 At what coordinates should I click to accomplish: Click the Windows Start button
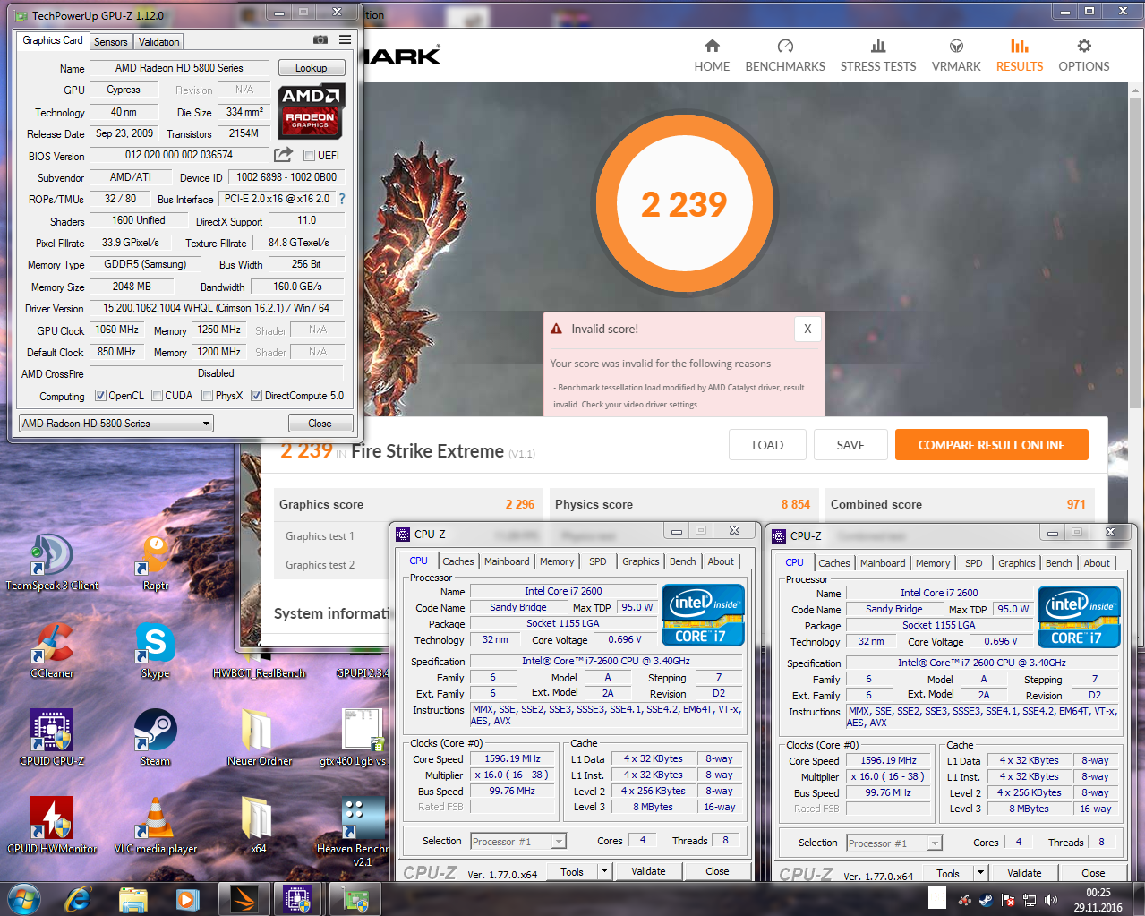[x=24, y=898]
